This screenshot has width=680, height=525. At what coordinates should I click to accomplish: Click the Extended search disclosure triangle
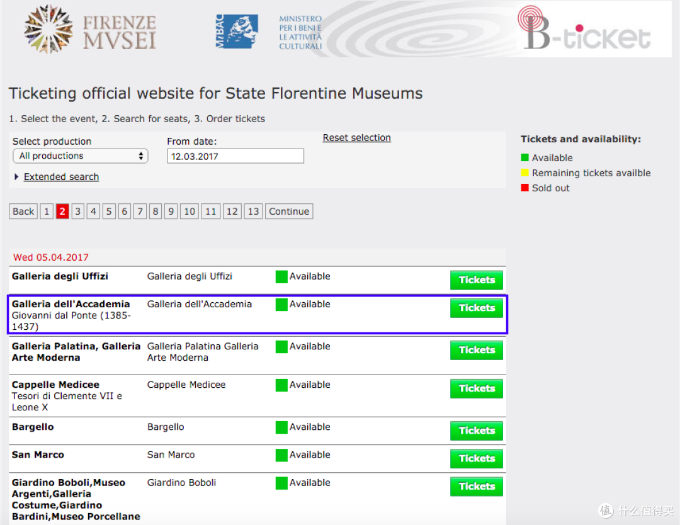(x=16, y=176)
